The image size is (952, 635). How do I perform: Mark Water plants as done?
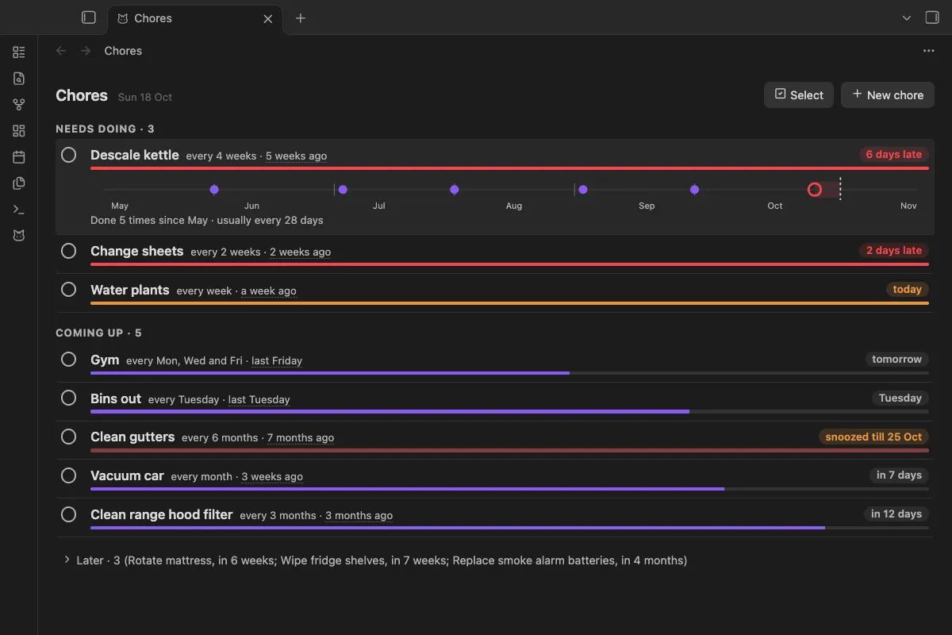point(69,290)
